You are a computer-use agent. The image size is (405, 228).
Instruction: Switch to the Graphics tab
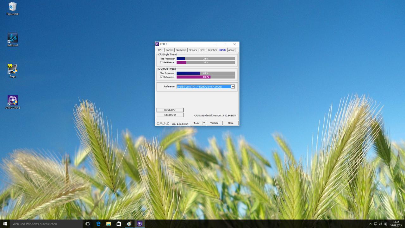tap(213, 50)
